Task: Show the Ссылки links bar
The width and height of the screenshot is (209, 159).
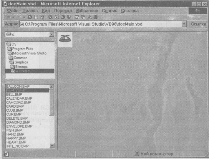Action: click(x=198, y=24)
